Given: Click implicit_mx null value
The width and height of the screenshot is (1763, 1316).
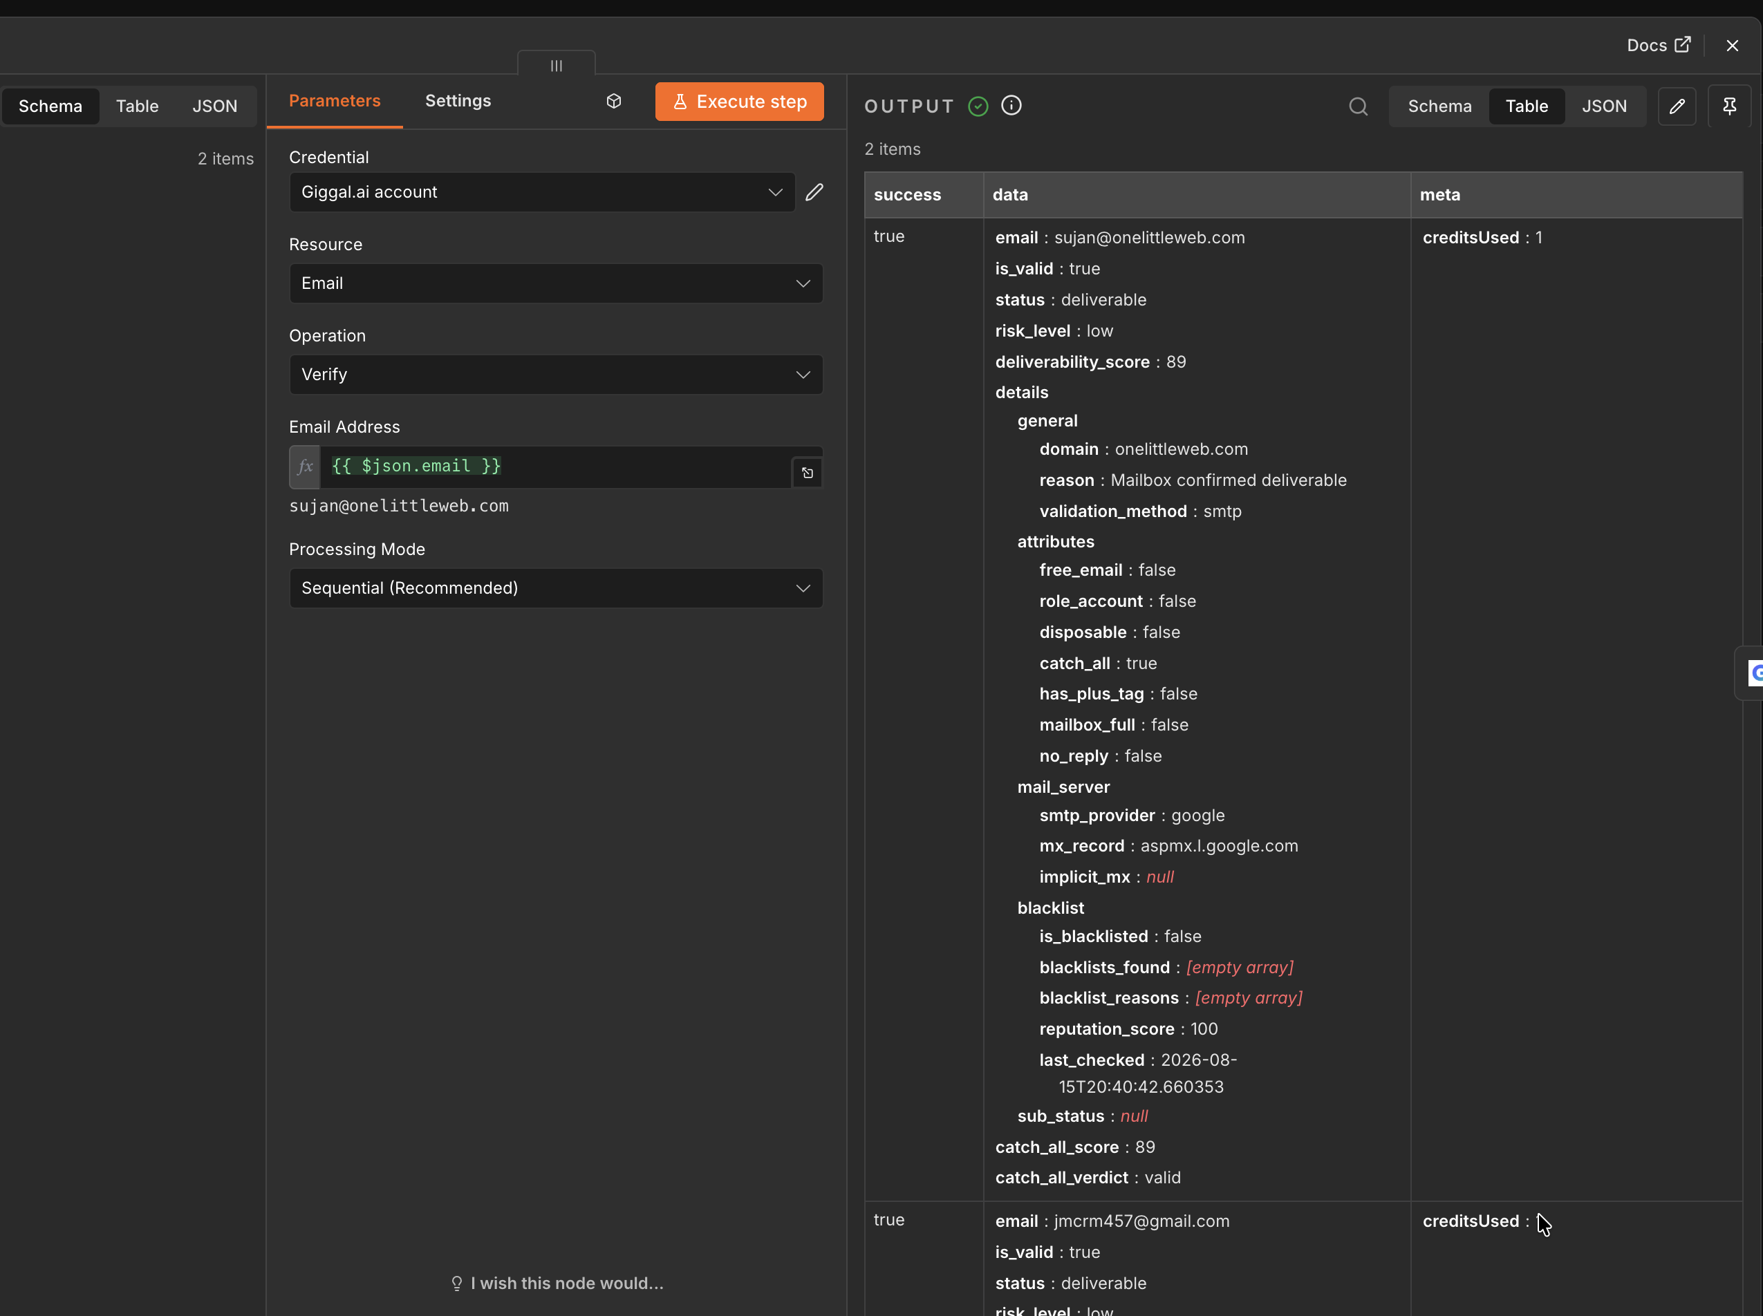Looking at the screenshot, I should (x=1159, y=877).
